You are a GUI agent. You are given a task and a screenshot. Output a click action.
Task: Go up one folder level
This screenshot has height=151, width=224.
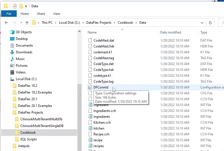[27, 23]
